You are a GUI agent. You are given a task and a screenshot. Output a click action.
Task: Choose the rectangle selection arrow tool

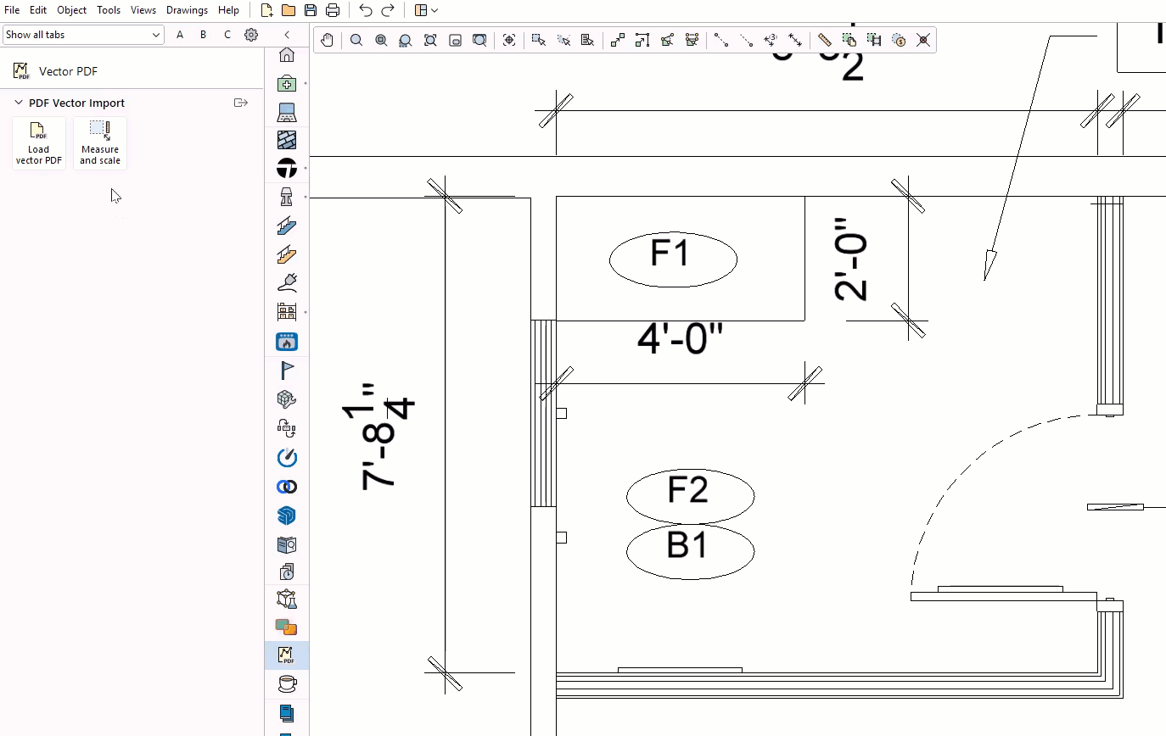[x=538, y=40]
